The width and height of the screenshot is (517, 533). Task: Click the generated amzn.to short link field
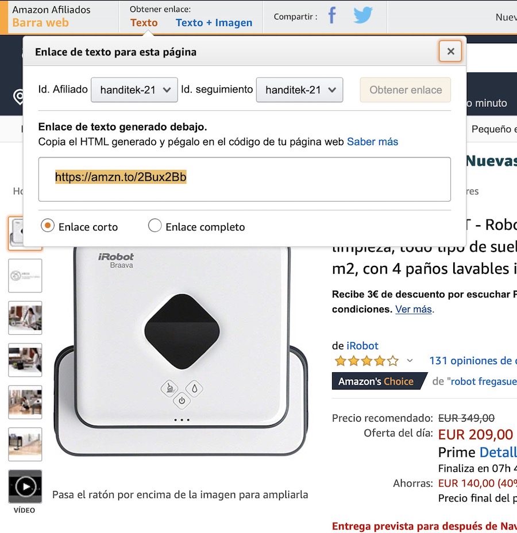(x=244, y=179)
